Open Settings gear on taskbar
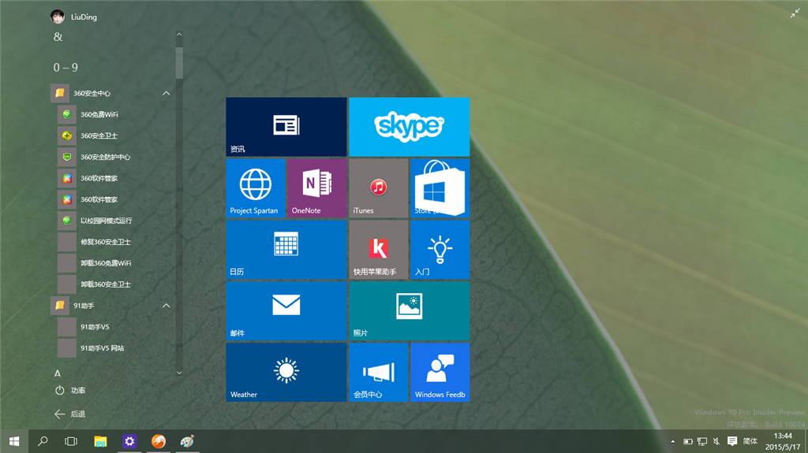The width and height of the screenshot is (808, 453). click(129, 441)
